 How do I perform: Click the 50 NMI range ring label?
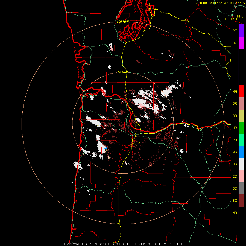[x=123, y=72]
